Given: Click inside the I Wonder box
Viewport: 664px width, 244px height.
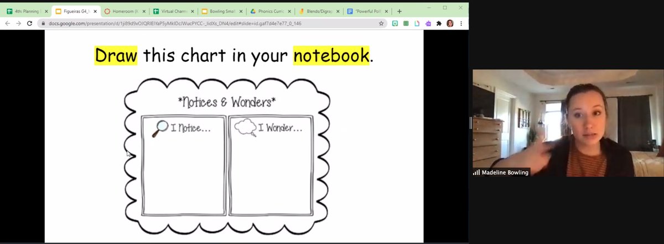Looking at the screenshot, I should pos(270,166).
